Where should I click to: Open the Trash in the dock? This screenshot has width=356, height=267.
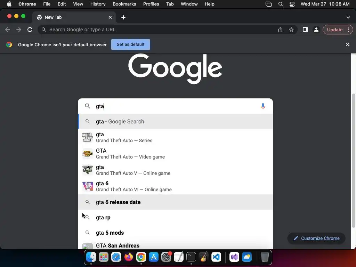[265, 257]
